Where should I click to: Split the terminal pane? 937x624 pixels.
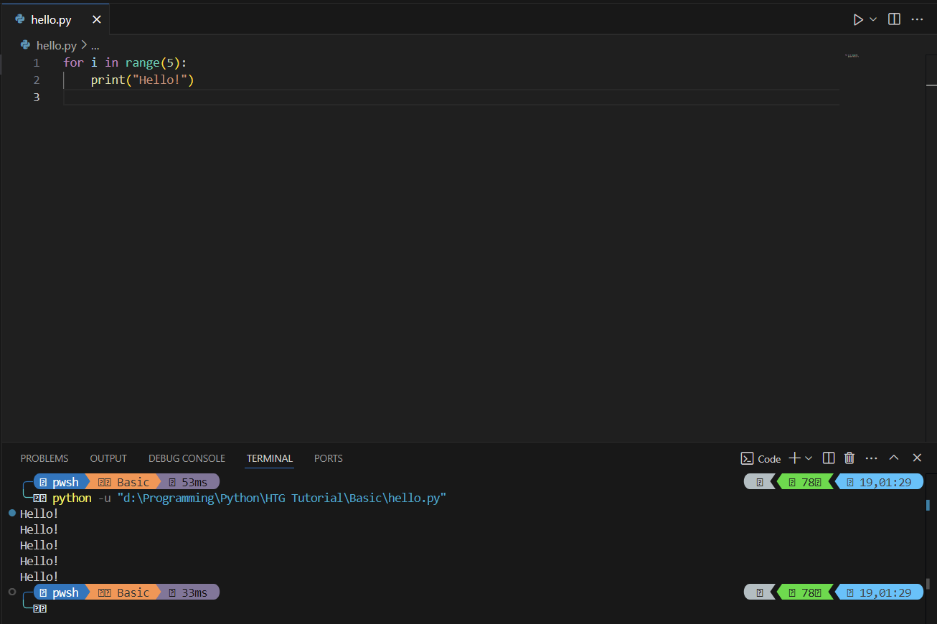[x=829, y=458]
